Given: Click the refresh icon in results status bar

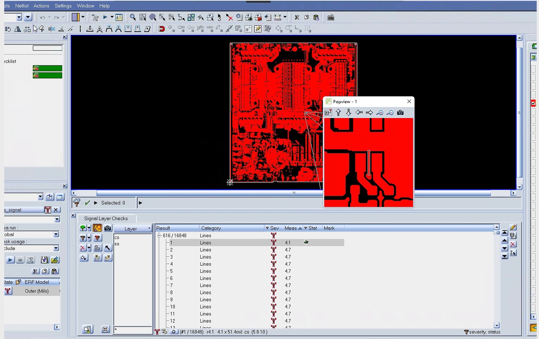Looking at the screenshot, I should coord(174,332).
